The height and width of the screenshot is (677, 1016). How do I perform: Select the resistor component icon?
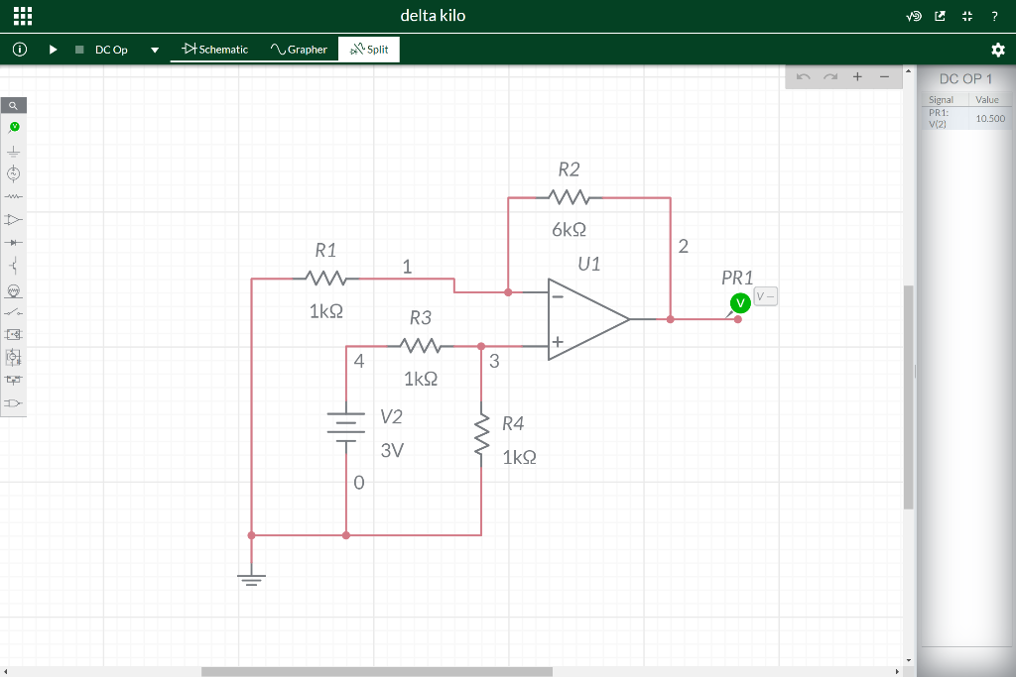click(13, 196)
